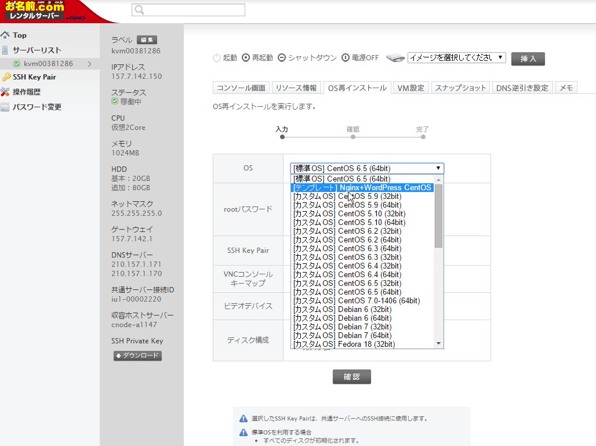Click the search magnifier icon
The width and height of the screenshot is (596, 446).
pos(140,10)
